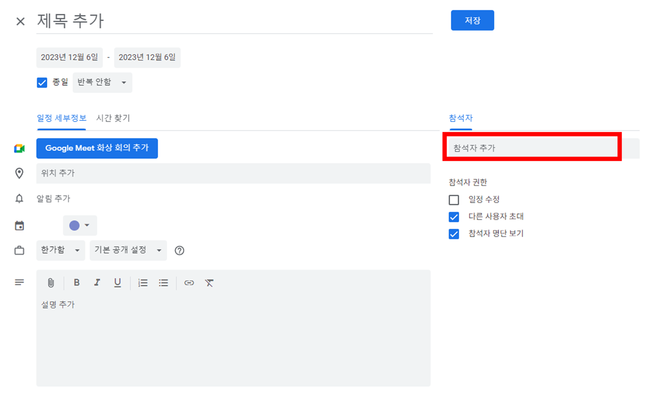Select the 참석자 tab
655x403 pixels.
pos(460,118)
